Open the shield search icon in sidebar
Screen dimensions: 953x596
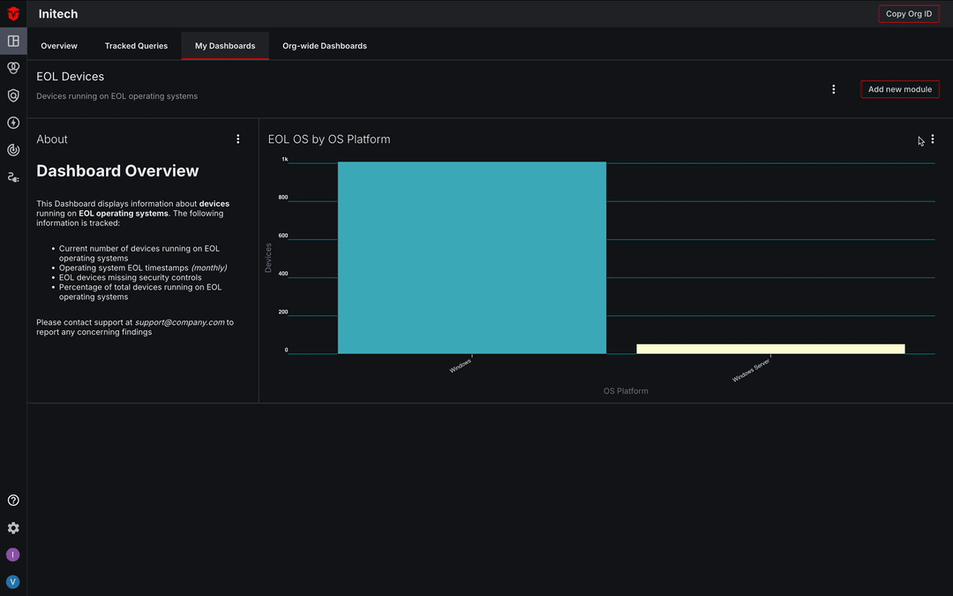pyautogui.click(x=13, y=95)
